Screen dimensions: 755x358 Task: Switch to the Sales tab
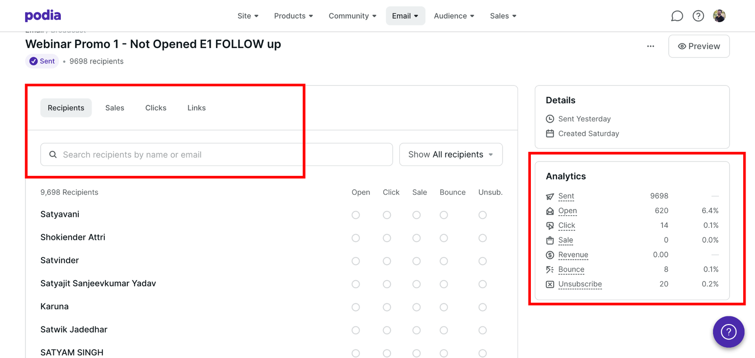115,108
